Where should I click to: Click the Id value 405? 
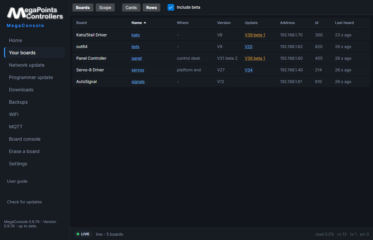coord(319,58)
